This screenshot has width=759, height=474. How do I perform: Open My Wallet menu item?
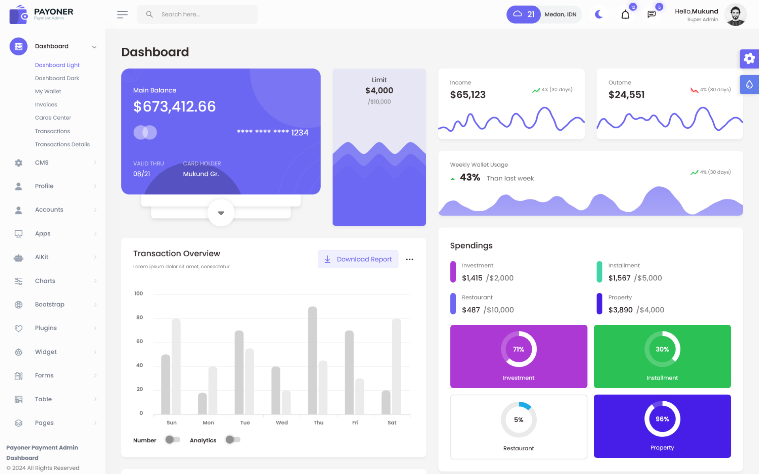(48, 91)
